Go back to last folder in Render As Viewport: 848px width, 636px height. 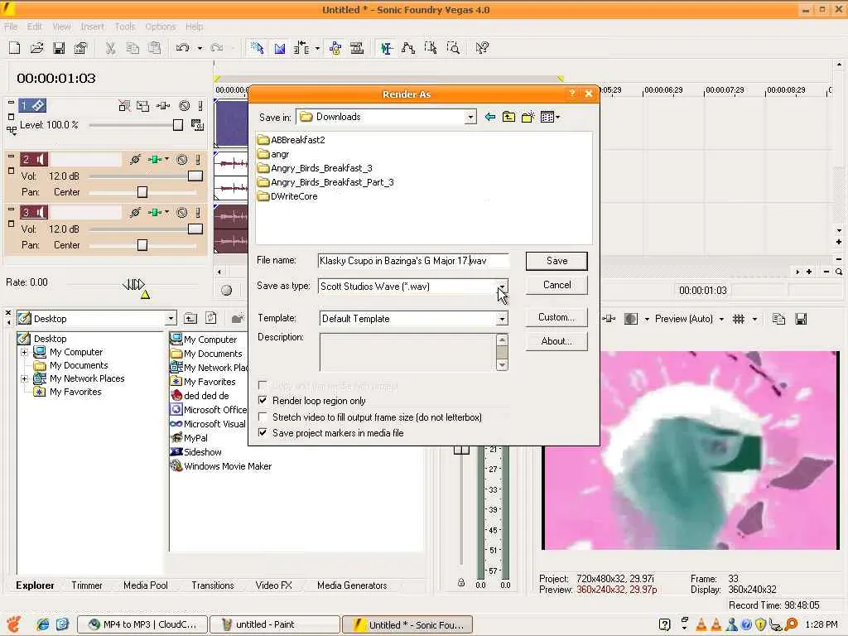coord(490,117)
